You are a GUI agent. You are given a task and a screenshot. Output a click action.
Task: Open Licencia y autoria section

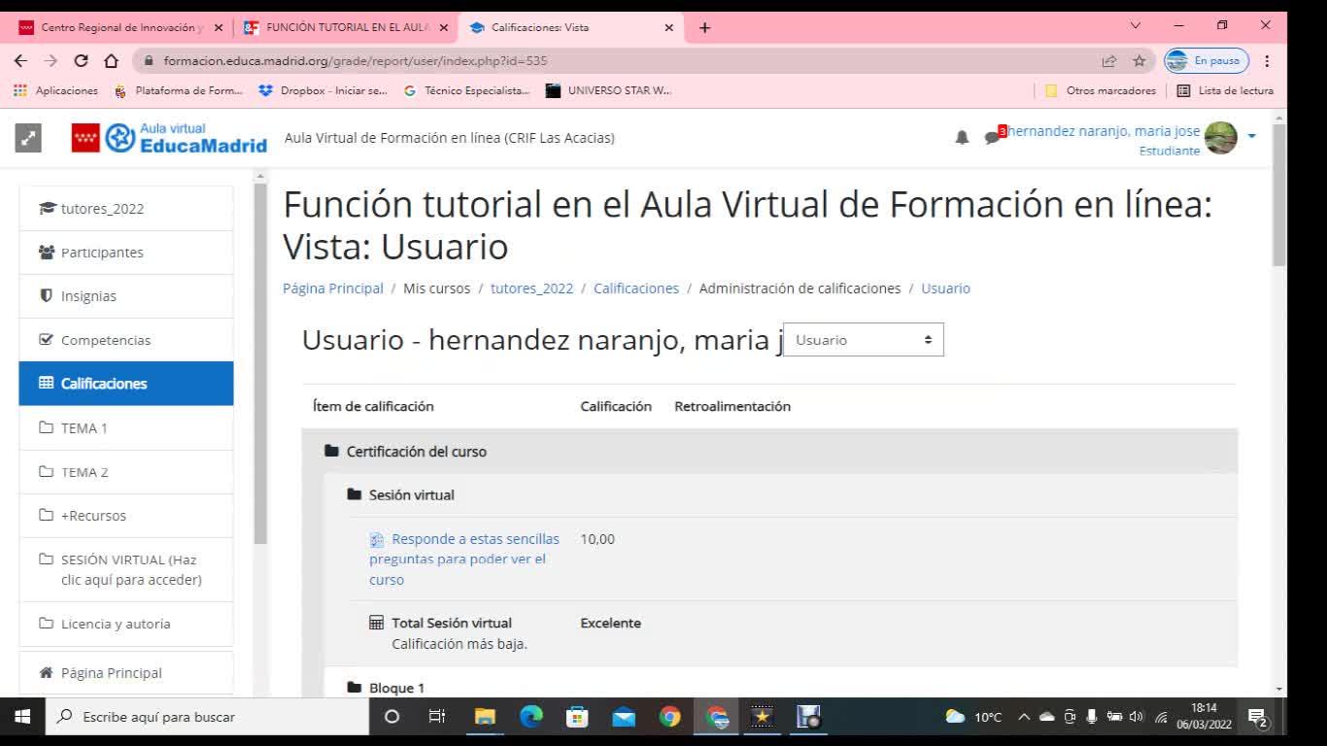(x=126, y=624)
